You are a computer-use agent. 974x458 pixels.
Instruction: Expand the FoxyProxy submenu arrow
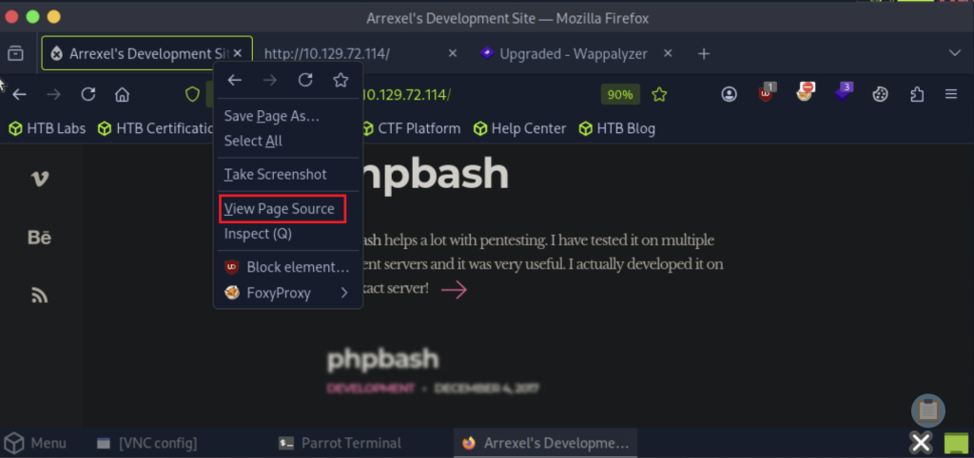click(x=344, y=293)
